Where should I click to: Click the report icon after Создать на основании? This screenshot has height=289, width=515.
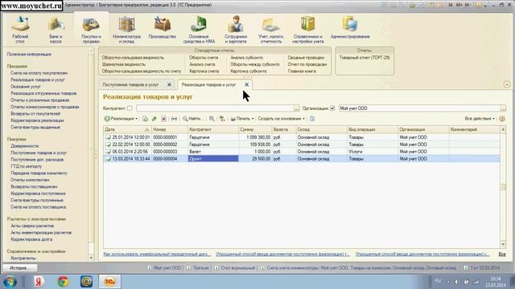(x=312, y=119)
